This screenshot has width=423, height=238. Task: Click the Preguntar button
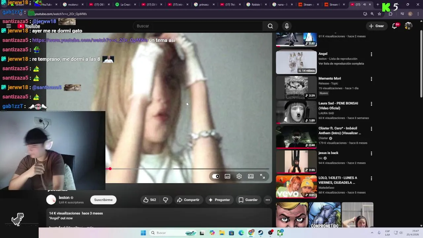click(x=219, y=200)
